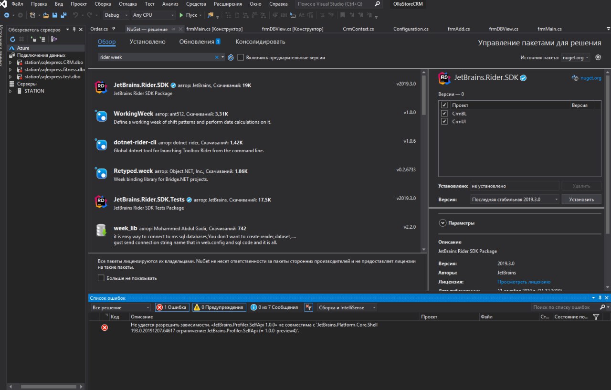
Task: Uncheck the CrmBL project checkbox
Action: click(x=444, y=114)
